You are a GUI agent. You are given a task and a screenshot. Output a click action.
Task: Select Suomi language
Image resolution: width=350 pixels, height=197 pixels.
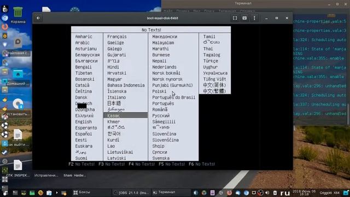(x=81, y=158)
